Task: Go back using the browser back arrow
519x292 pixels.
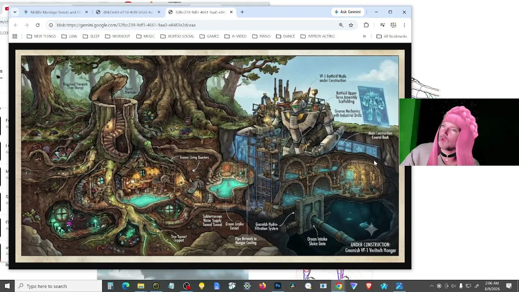Action: 16,25
